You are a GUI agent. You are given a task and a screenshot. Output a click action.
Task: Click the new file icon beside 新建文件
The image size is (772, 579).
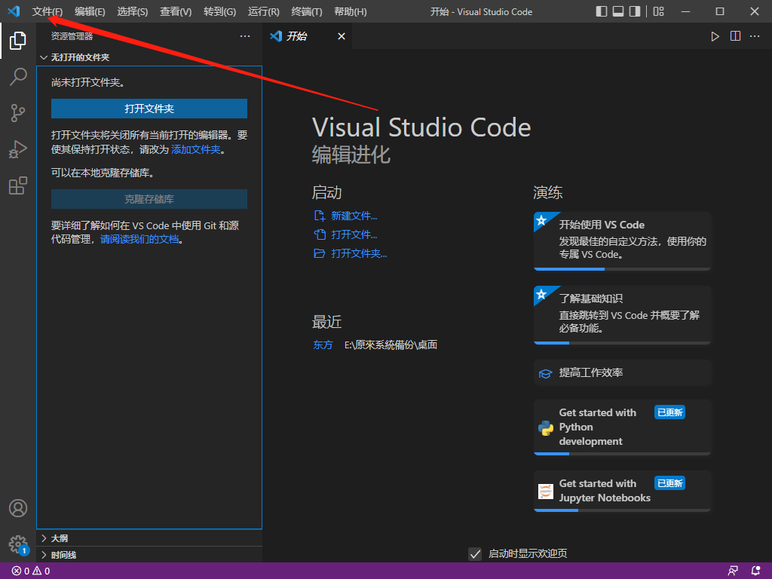click(x=319, y=216)
